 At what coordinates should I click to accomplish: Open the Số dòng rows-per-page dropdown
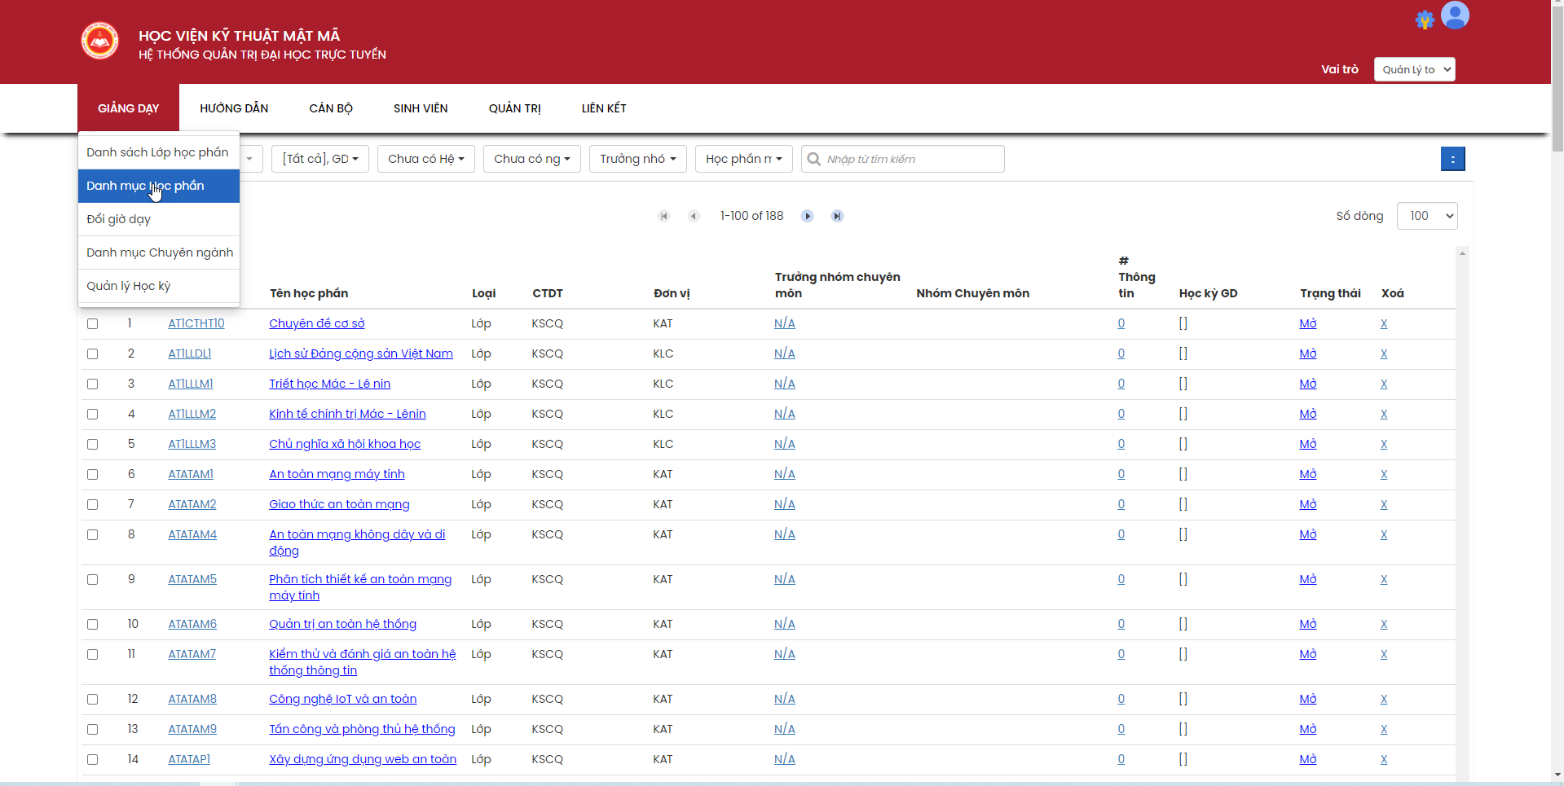tap(1427, 216)
